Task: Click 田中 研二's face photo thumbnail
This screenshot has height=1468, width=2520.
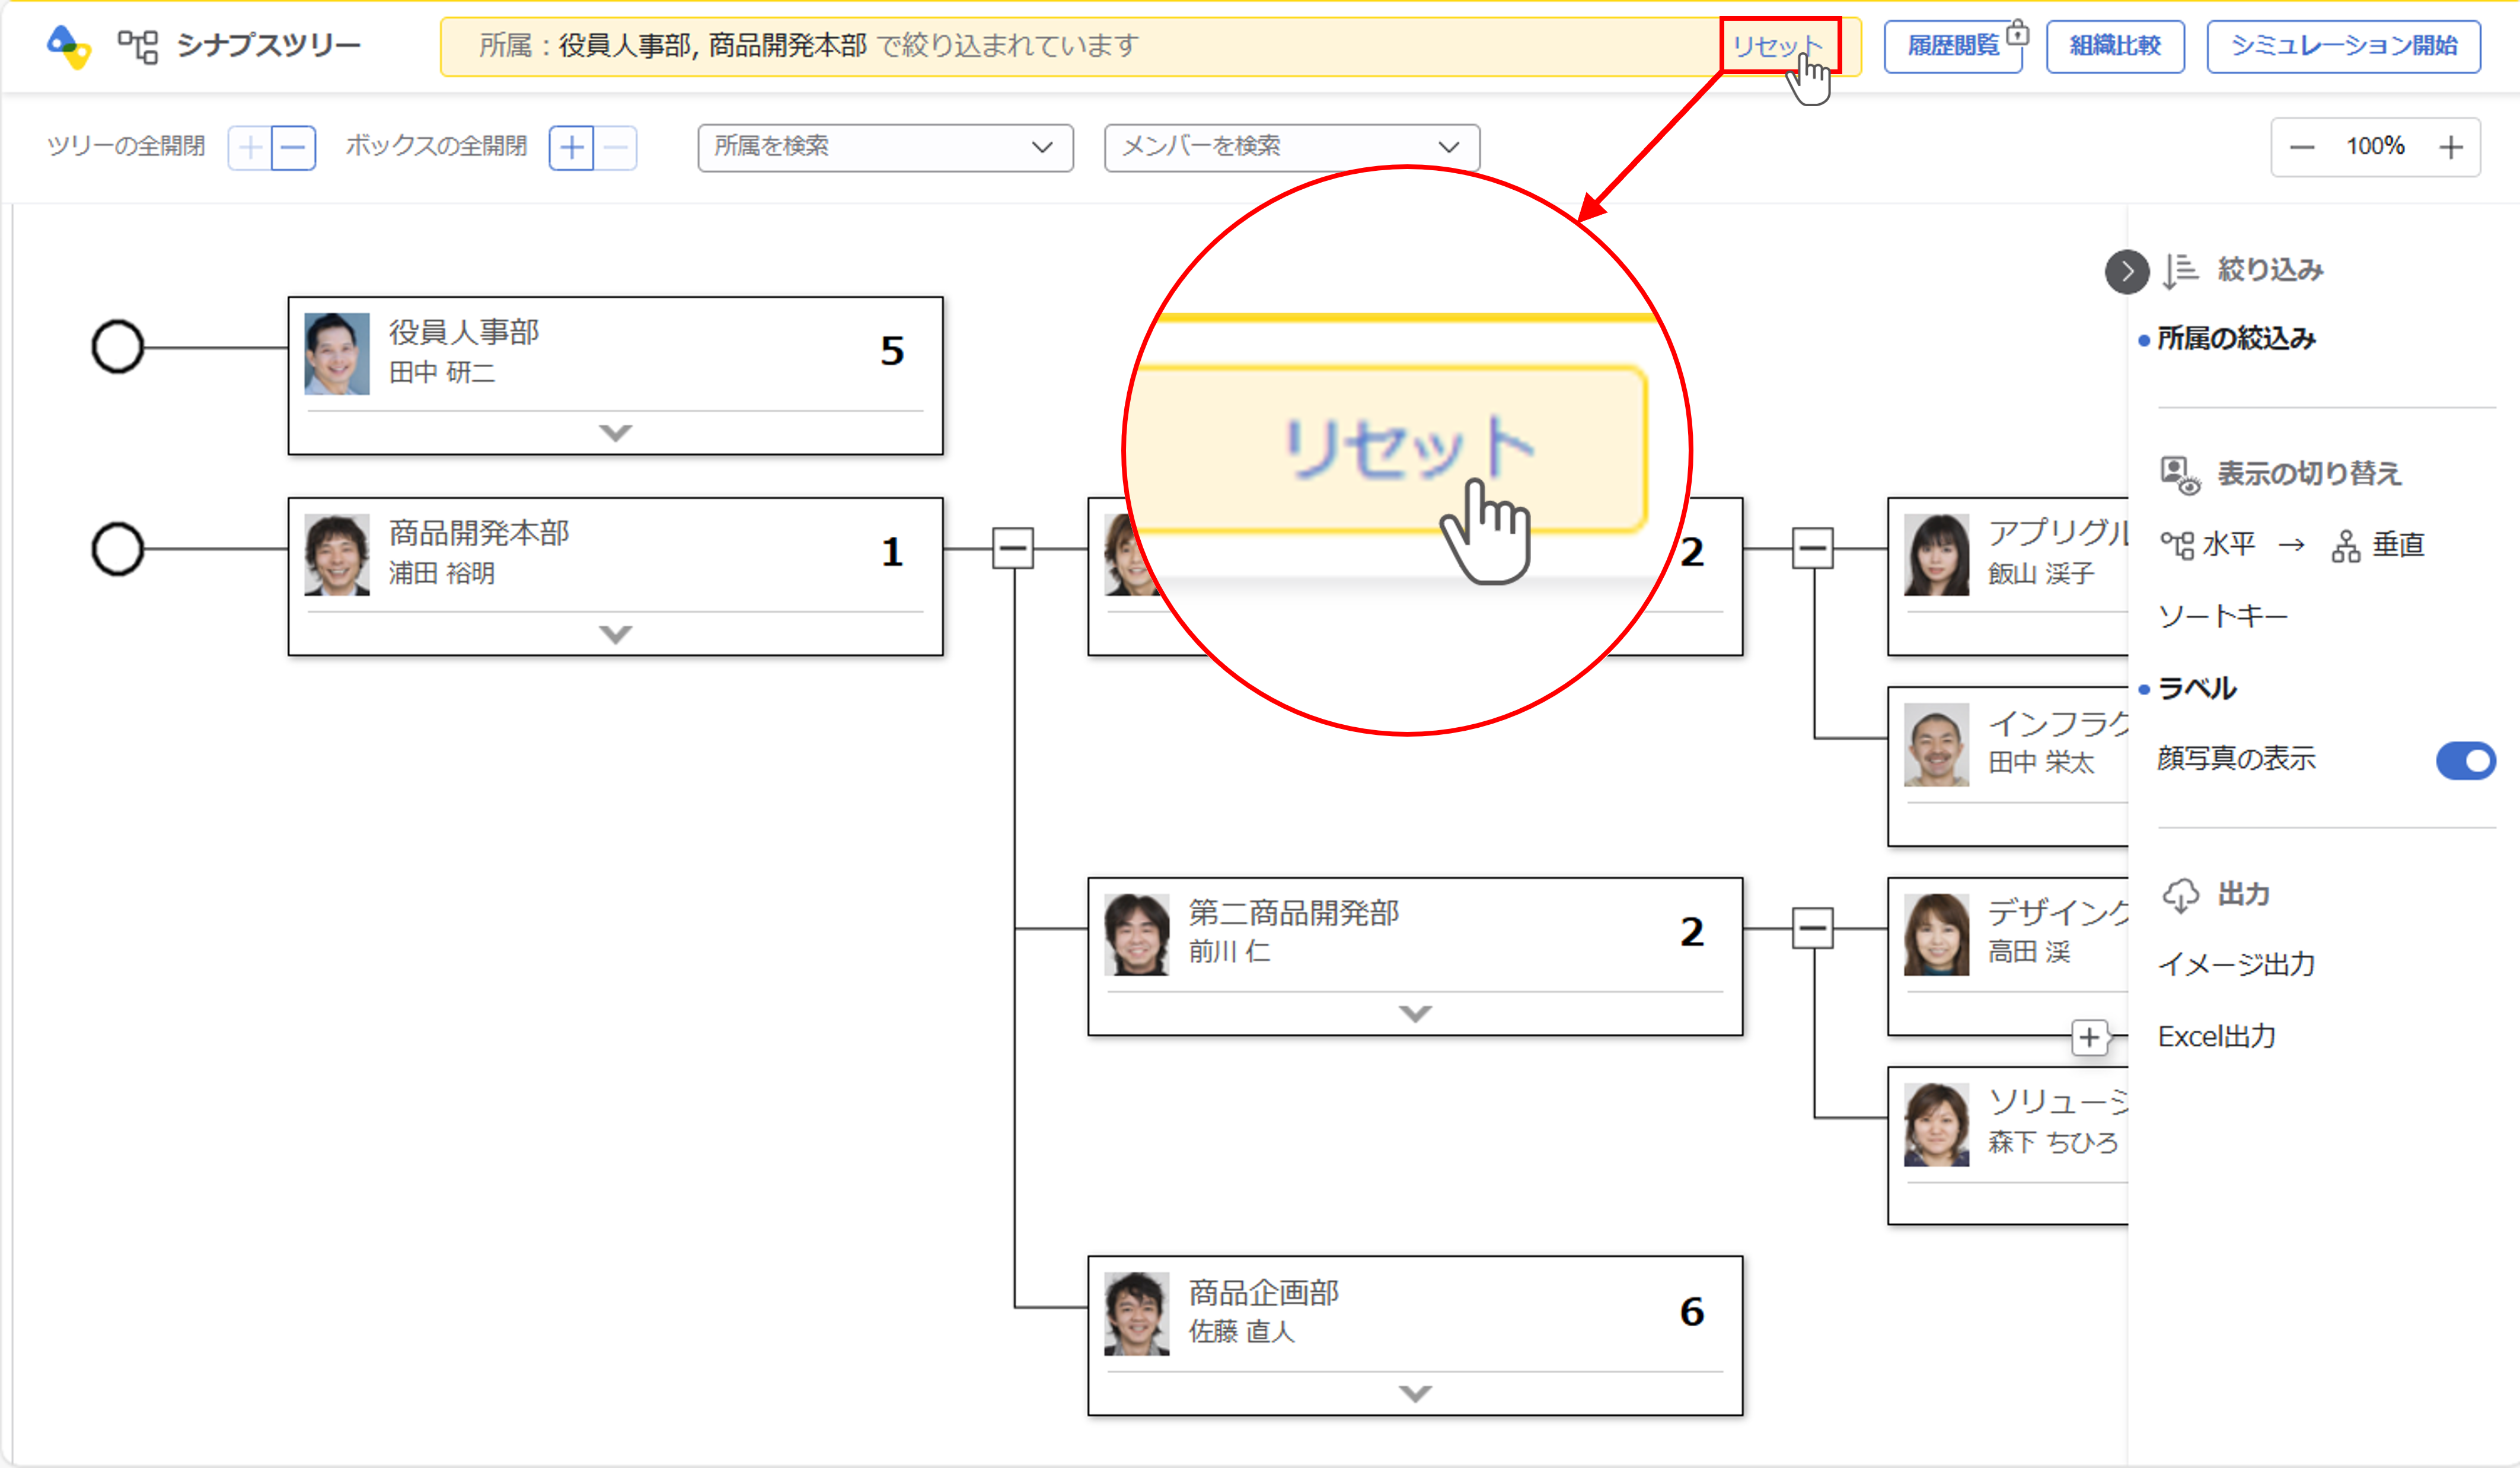Action: pyautogui.click(x=337, y=353)
